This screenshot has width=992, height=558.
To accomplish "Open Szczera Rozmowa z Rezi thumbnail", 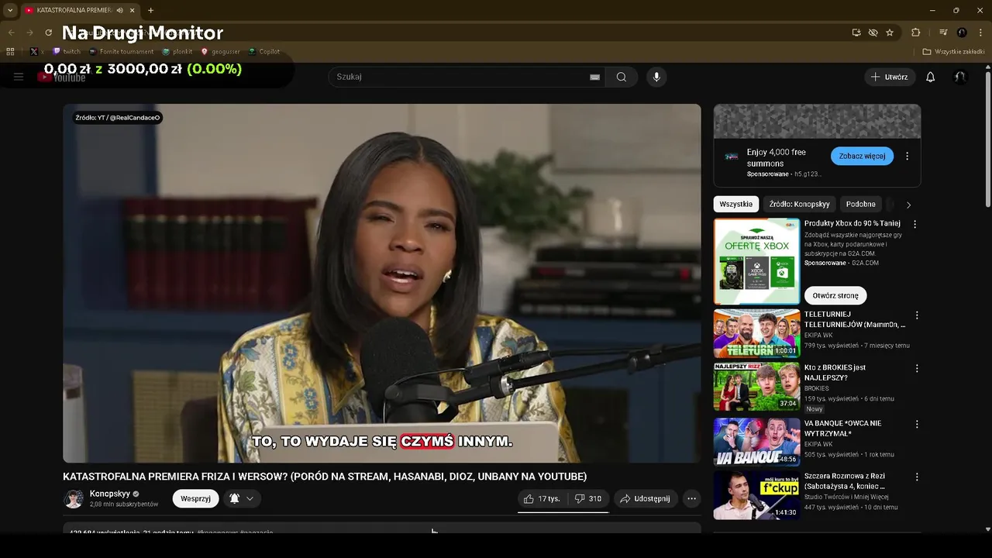I will point(756,494).
